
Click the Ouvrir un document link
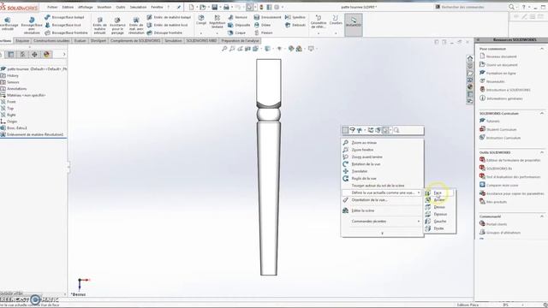point(502,65)
